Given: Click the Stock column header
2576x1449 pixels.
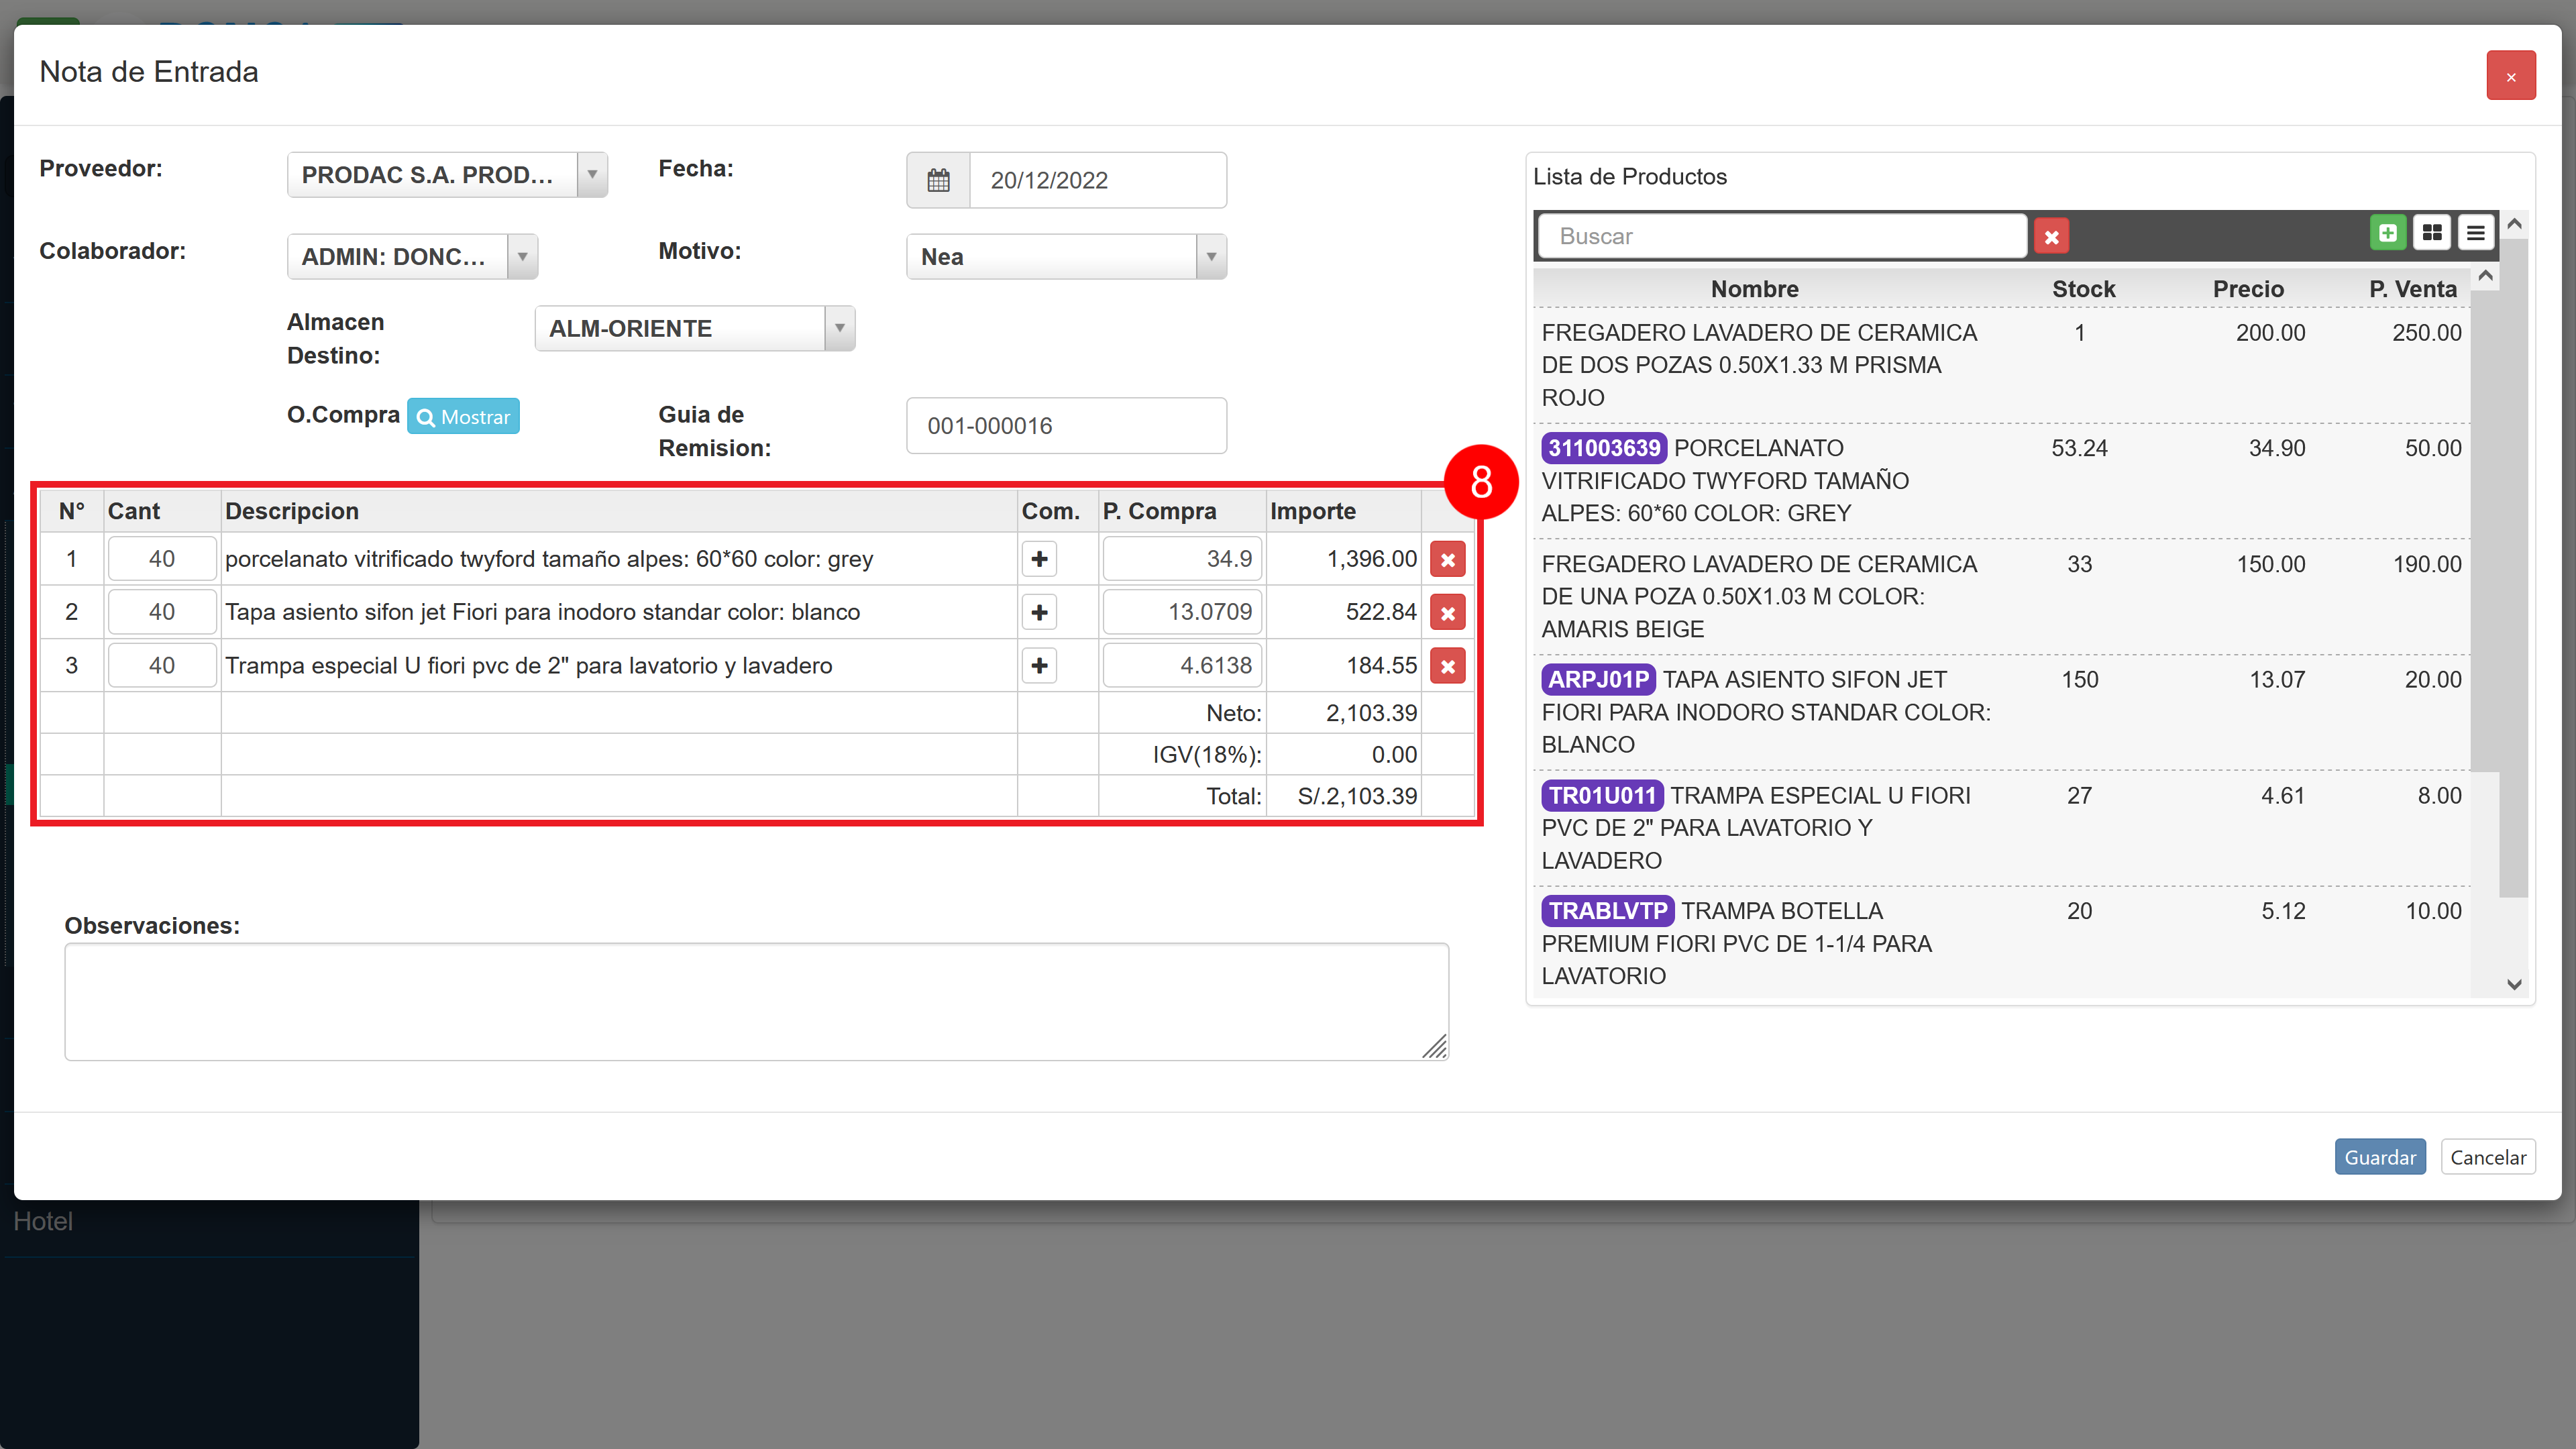Looking at the screenshot, I should 2083,289.
